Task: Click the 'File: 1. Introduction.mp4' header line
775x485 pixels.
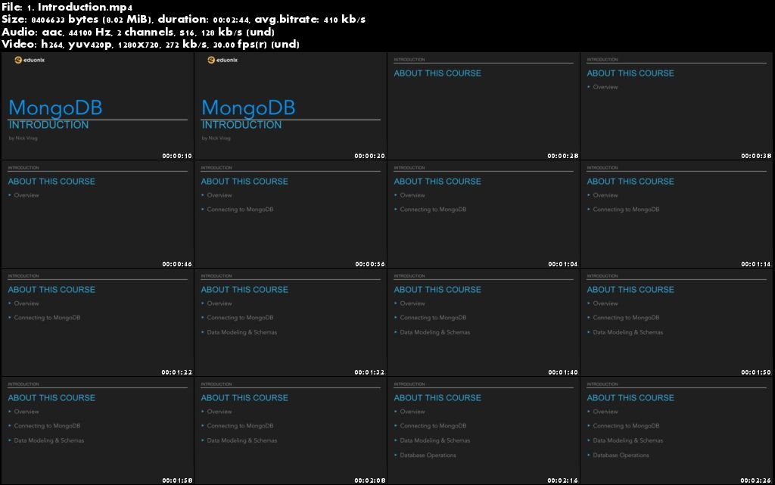Action: [67, 7]
